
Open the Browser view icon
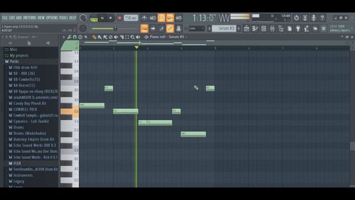(x=281, y=28)
